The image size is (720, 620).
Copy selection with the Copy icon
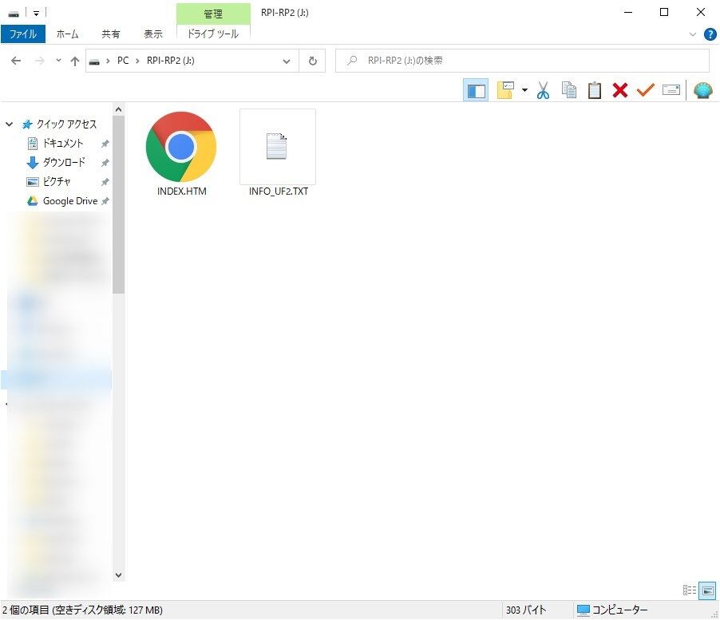pyautogui.click(x=568, y=90)
